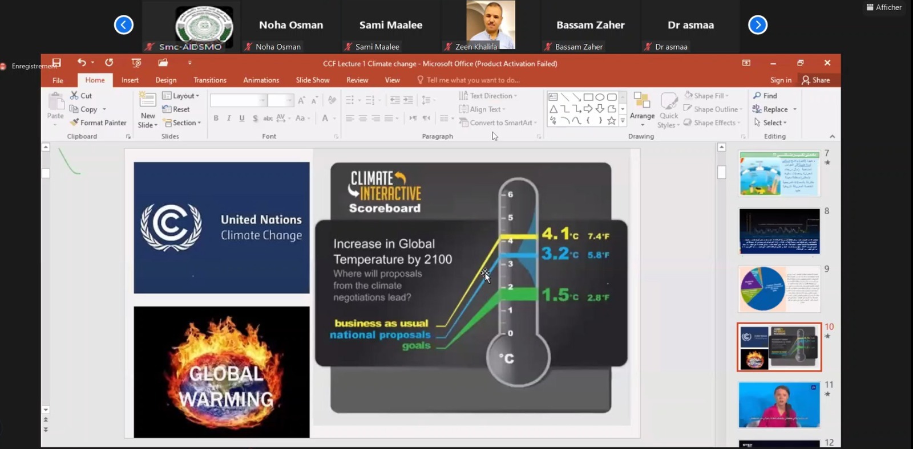913x449 pixels.
Task: Start slideshow from beginning icon in quick access
Action: [x=136, y=63]
